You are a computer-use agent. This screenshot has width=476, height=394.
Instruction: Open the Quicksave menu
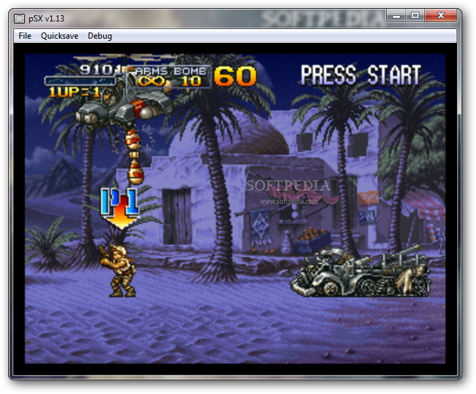coord(59,36)
